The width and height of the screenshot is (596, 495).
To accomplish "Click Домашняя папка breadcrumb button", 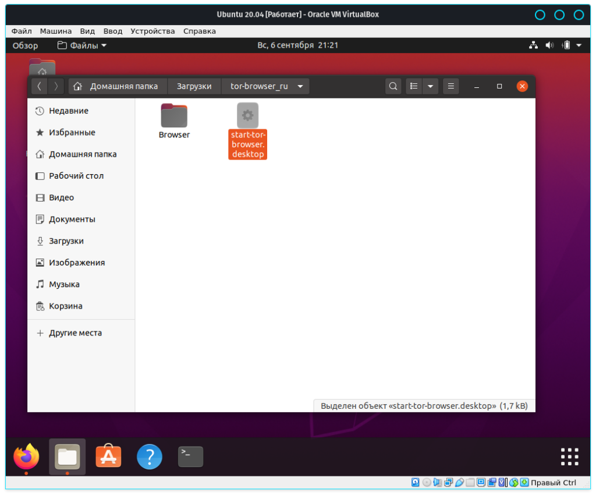I will click(x=118, y=86).
